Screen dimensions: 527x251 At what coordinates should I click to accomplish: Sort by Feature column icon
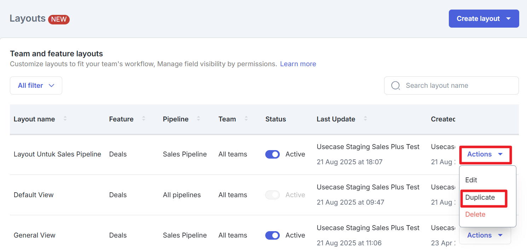pos(144,119)
